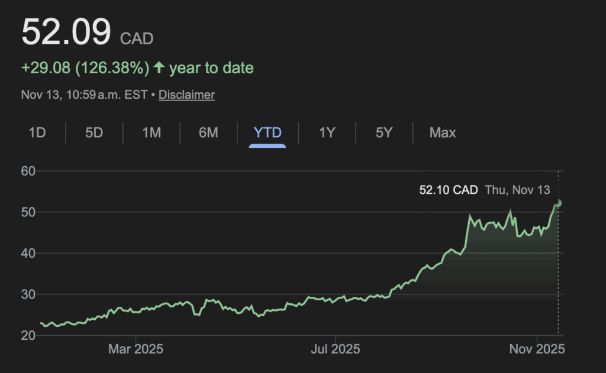606x373 pixels.
Task: Click the Mar 2025 axis label
Action: (x=135, y=350)
